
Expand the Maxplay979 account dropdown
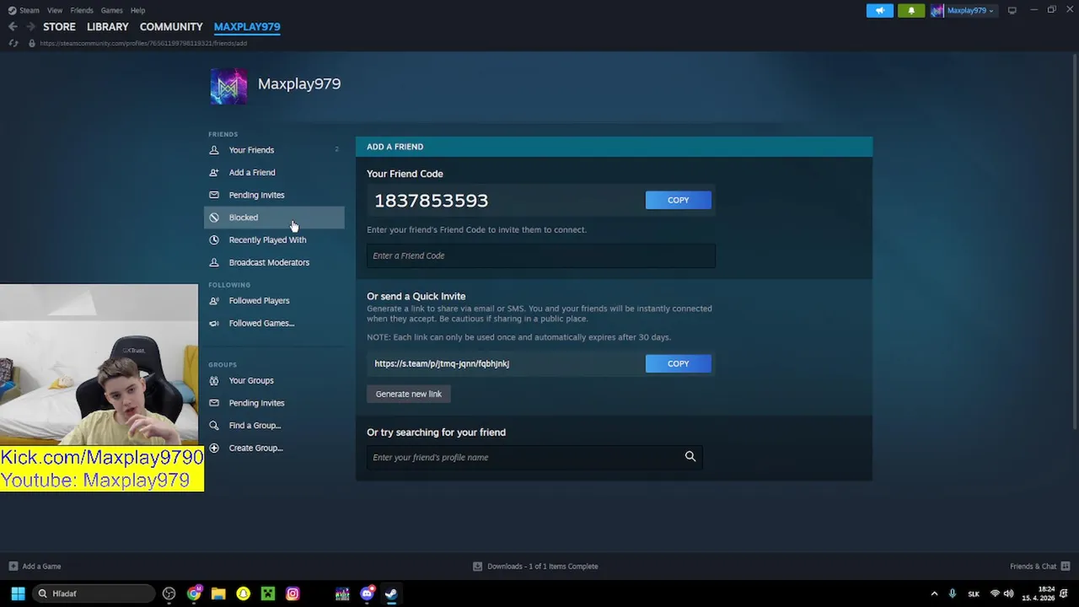(963, 10)
